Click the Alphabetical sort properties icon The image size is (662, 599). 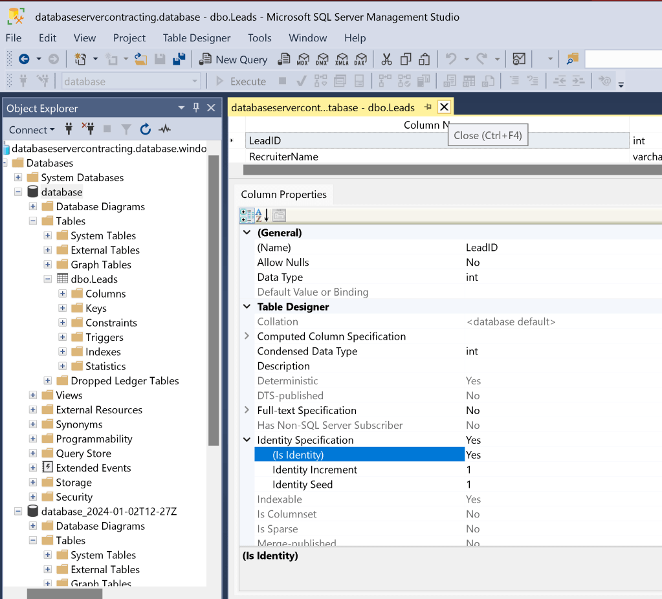coord(262,215)
